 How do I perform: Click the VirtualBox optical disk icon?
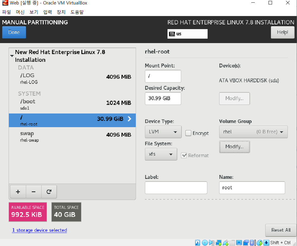pyautogui.click(x=205, y=243)
